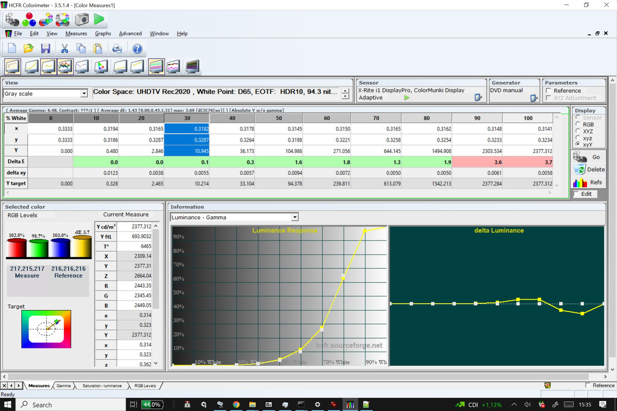The width and height of the screenshot is (617, 411).
Task: Click the measure primaries and secondaries icon
Action: 46,20
